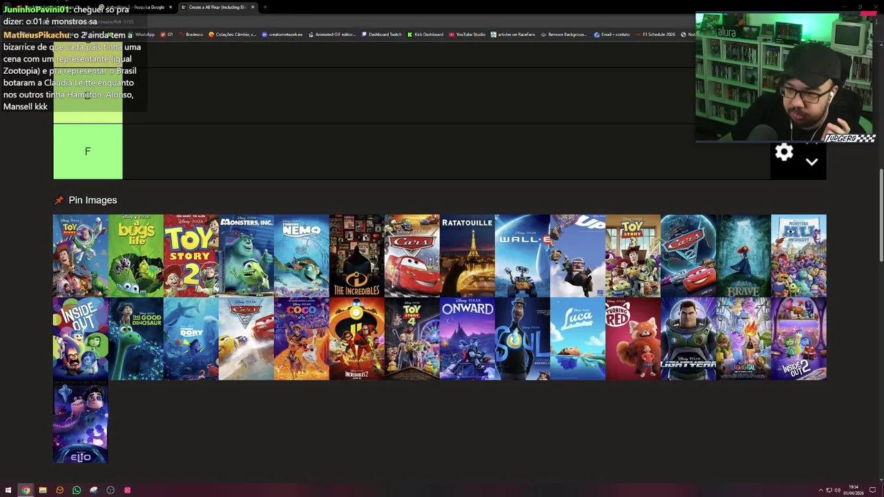Screen dimensions: 884x497
Task: Show hidden system tray icons
Action: [x=820, y=490]
